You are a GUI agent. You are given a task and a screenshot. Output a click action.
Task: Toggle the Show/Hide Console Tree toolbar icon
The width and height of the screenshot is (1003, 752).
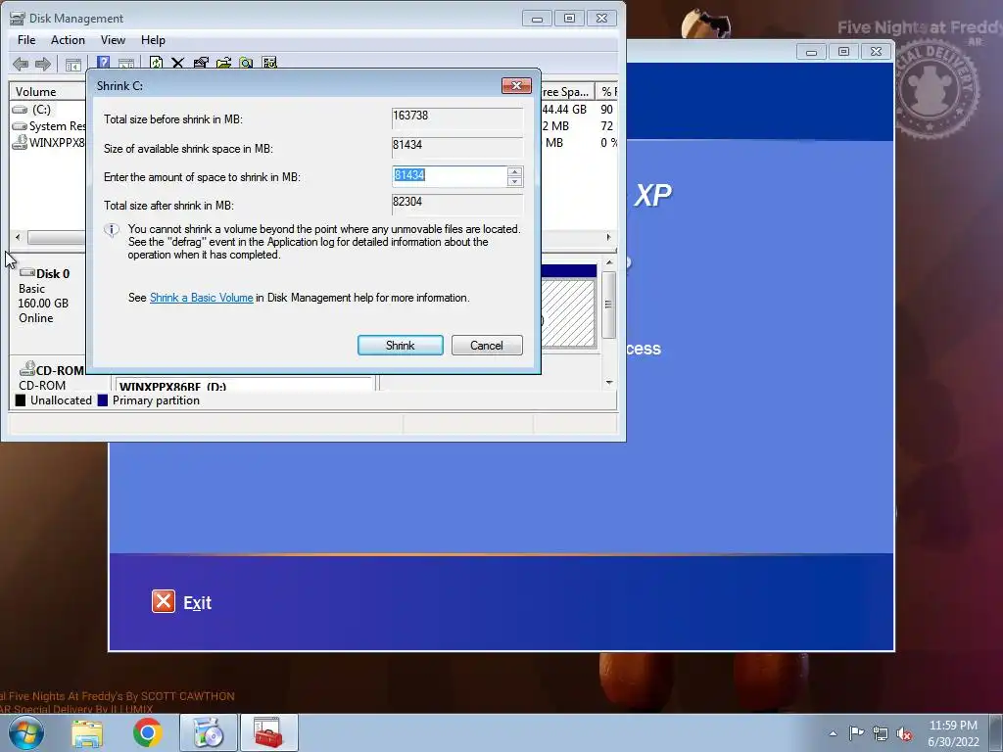(x=73, y=64)
